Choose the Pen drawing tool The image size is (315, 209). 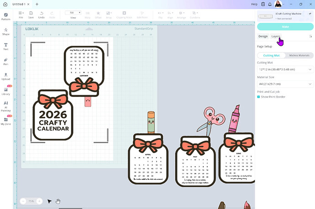(6, 61)
